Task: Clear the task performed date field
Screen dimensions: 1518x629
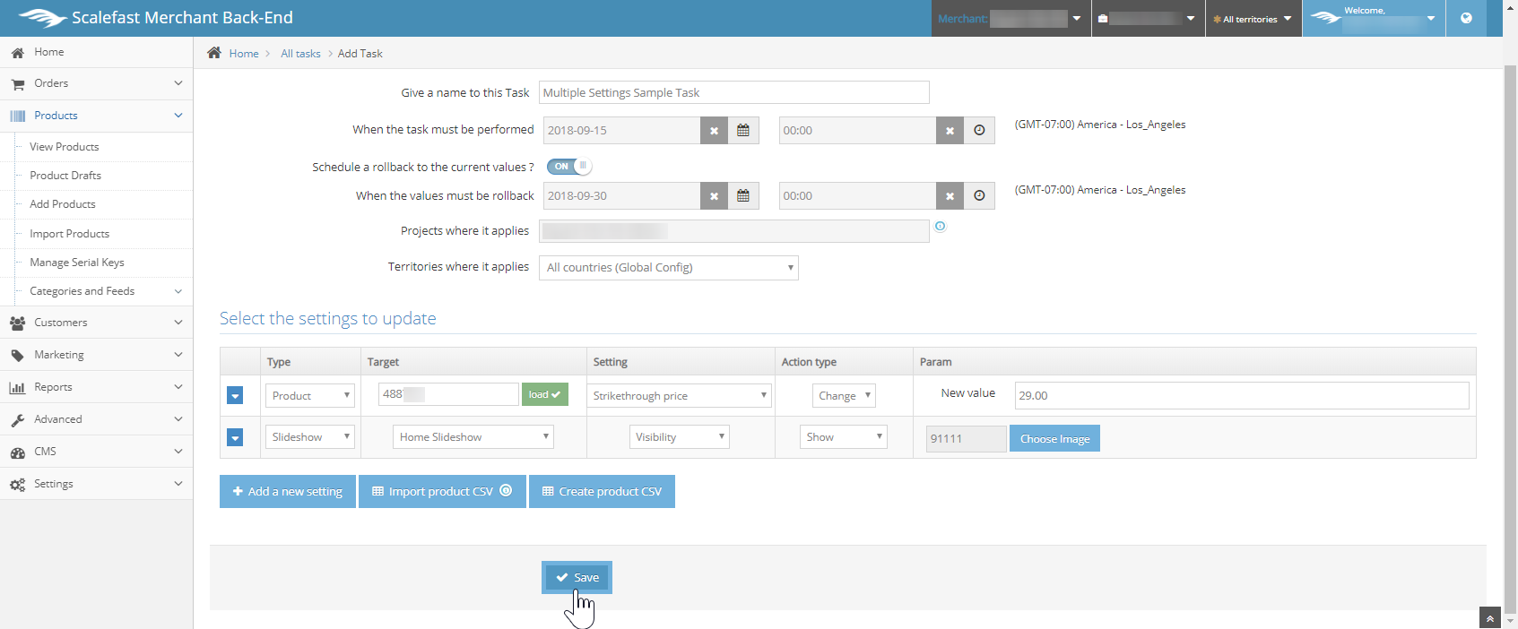Action: click(714, 131)
